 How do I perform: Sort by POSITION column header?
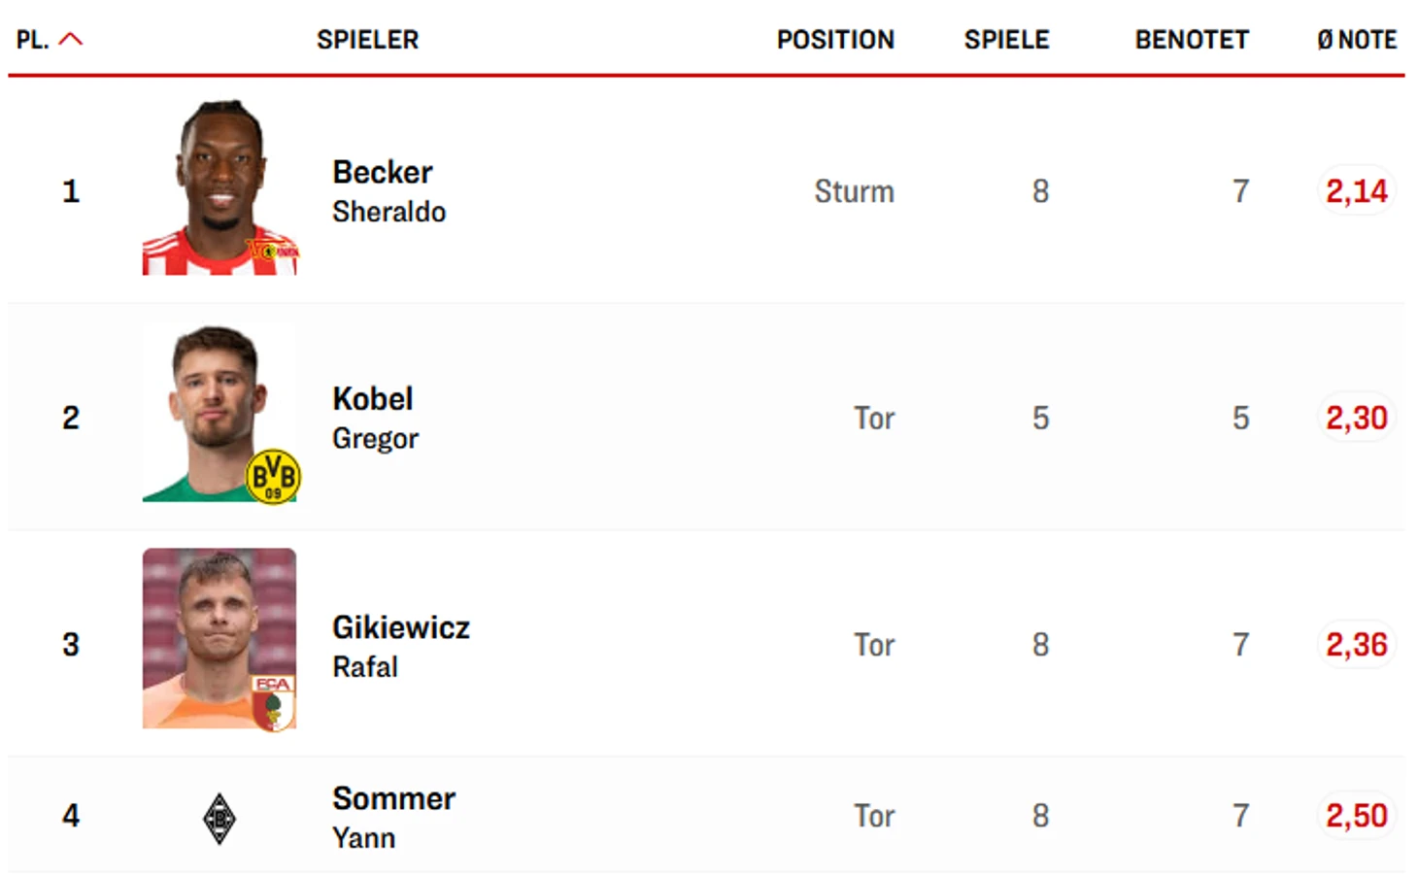[x=835, y=40]
